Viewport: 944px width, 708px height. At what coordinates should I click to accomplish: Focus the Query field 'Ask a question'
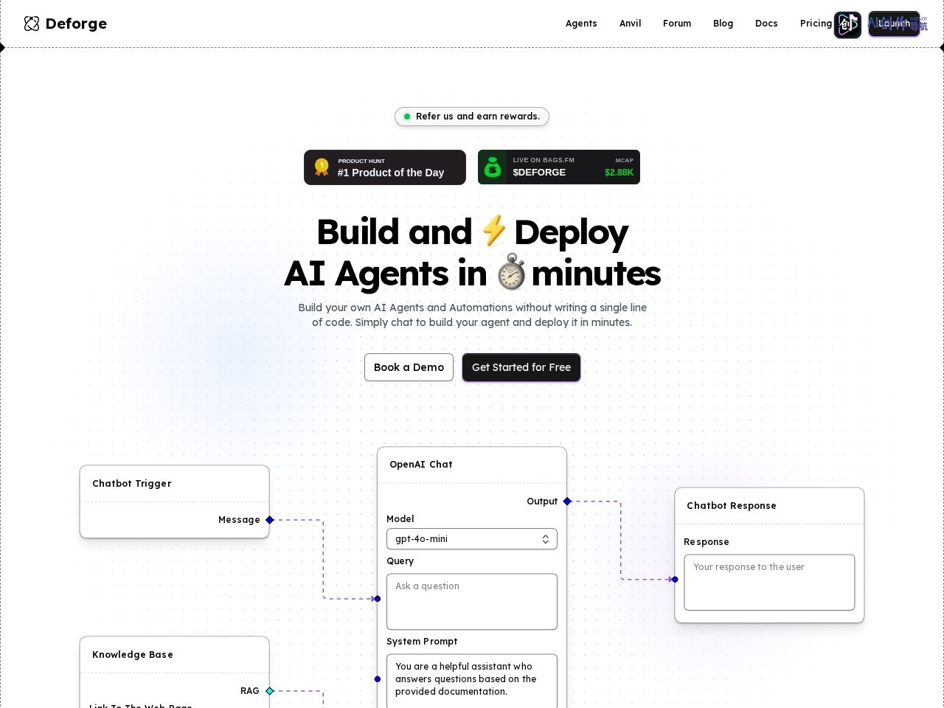tap(472, 602)
